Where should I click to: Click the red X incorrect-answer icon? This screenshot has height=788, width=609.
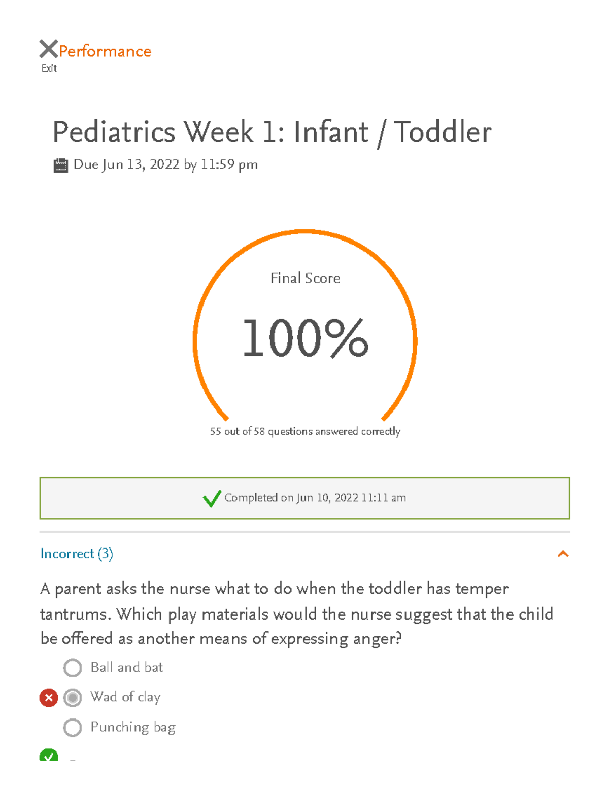(x=48, y=698)
